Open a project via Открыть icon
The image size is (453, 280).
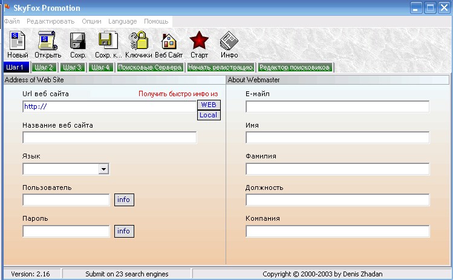tap(47, 41)
